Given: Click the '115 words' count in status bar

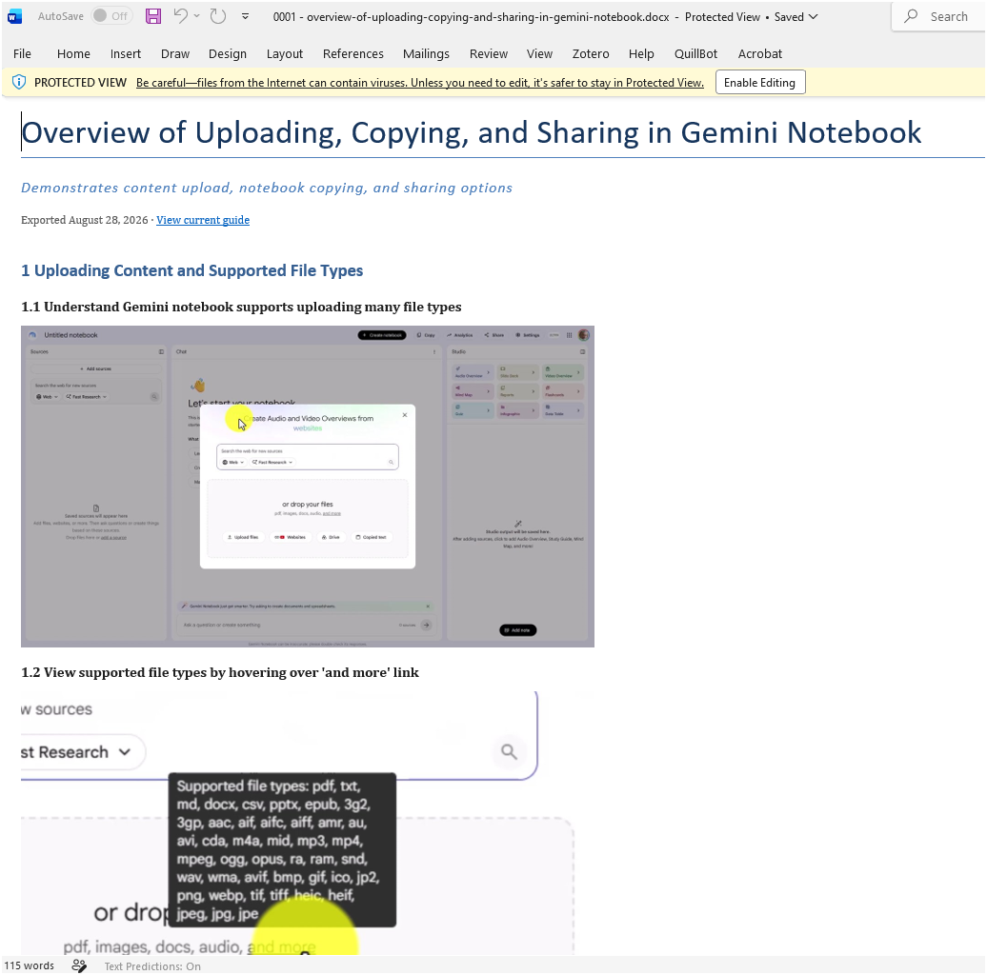Looking at the screenshot, I should [29, 965].
